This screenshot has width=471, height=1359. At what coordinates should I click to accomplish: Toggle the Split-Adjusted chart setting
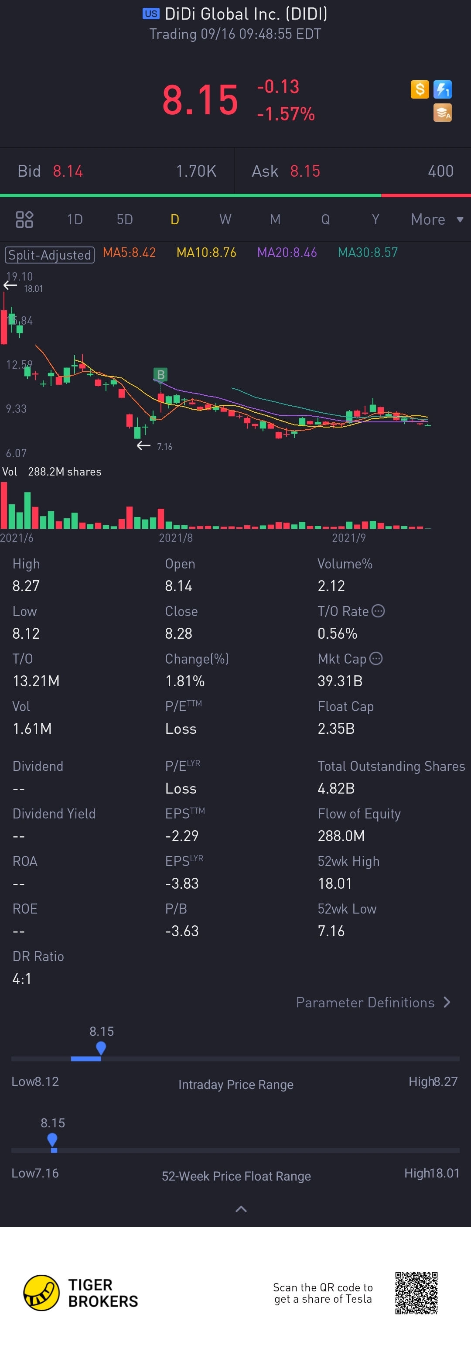pos(50,255)
